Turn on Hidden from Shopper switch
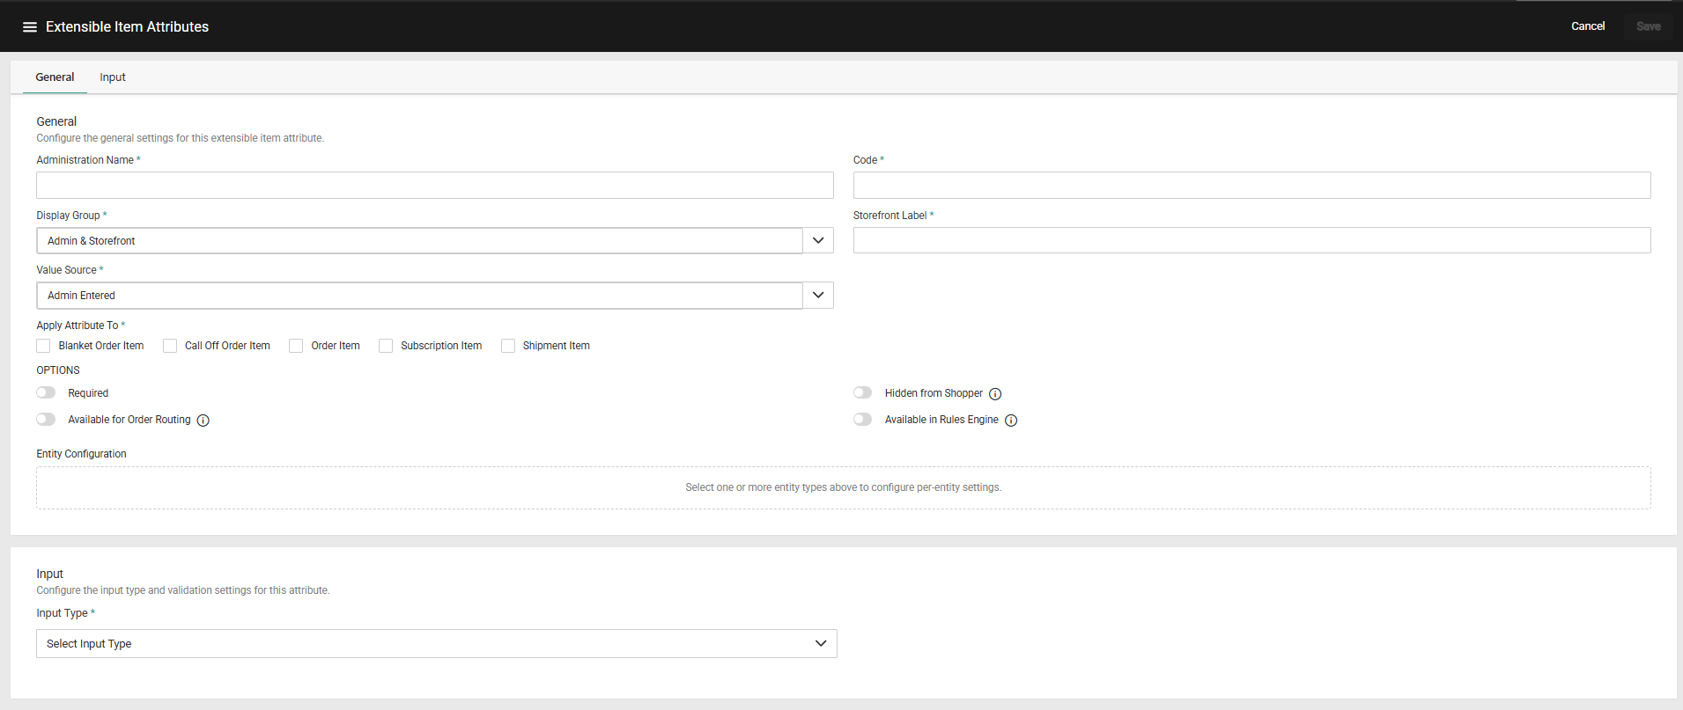This screenshot has height=710, width=1683. 863,392
